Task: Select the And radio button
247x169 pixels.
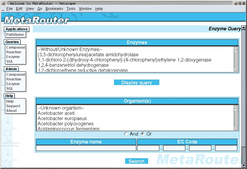Action: coord(126,134)
